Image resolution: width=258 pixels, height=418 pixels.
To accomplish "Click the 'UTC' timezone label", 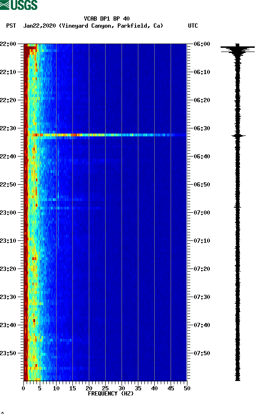I will pyautogui.click(x=193, y=26).
